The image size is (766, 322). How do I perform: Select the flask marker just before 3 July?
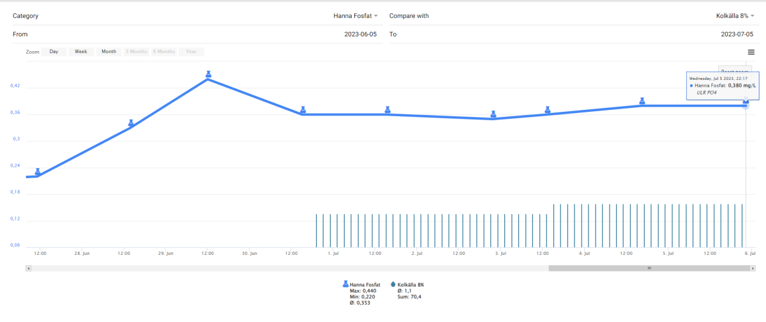[493, 114]
